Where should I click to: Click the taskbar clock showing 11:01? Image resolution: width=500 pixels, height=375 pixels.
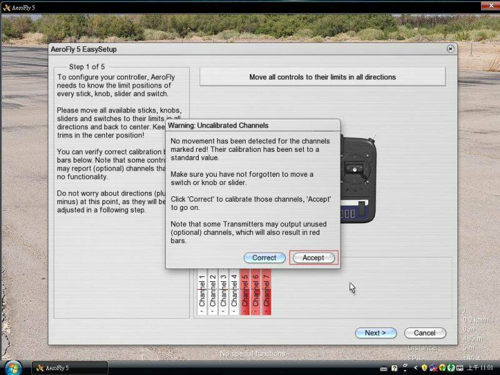click(481, 367)
